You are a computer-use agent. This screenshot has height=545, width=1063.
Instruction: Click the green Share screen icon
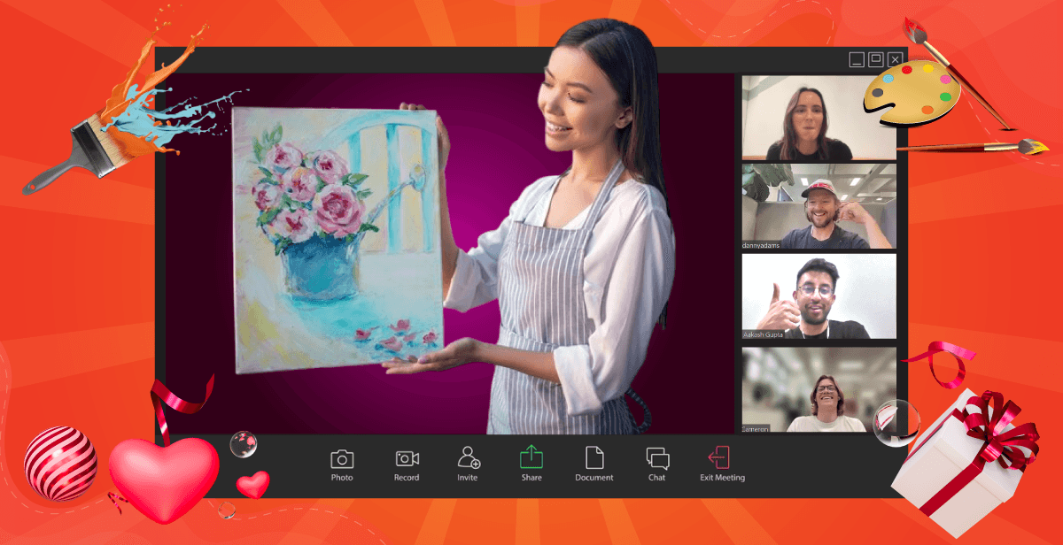click(531, 457)
